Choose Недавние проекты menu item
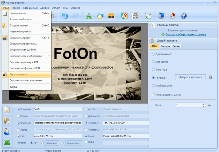219x152 pixels. point(20,31)
